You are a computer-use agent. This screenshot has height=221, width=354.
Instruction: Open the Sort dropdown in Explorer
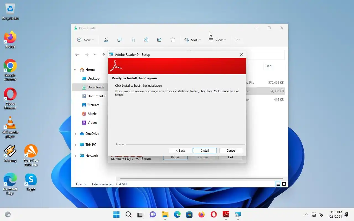192,40
